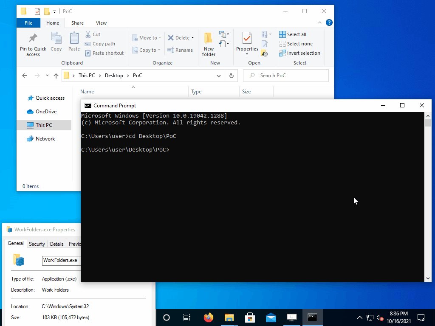Go up one folder level arrow
This screenshot has width=435, height=326.
click(56, 76)
